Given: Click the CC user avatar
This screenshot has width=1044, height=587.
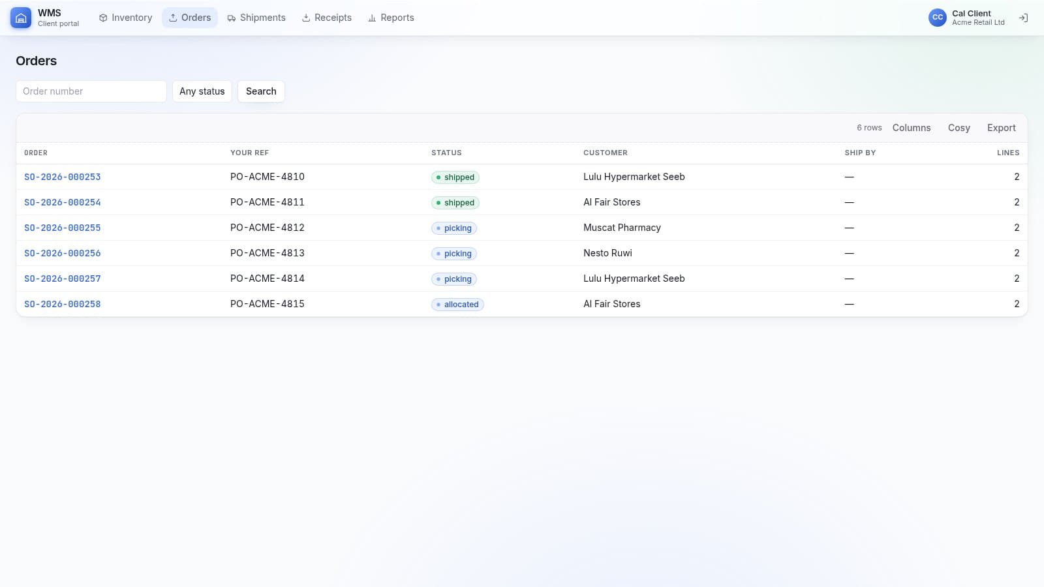Looking at the screenshot, I should [938, 18].
